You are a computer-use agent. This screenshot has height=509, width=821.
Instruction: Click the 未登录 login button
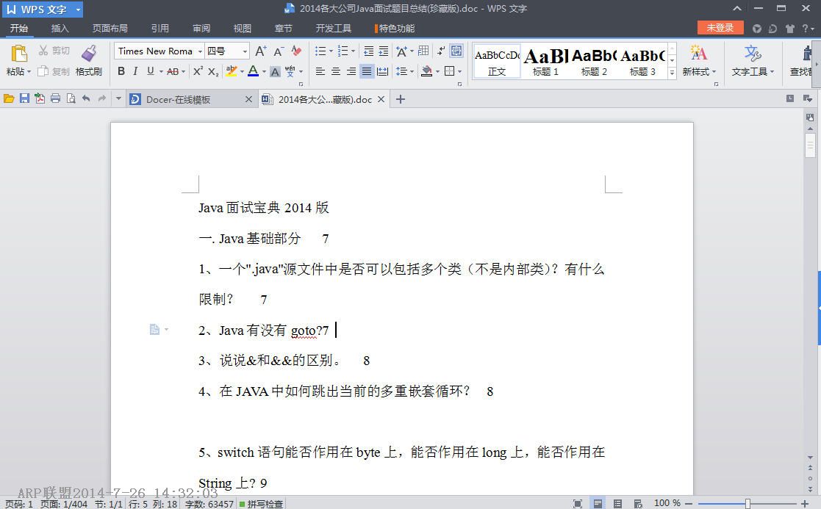[x=720, y=28]
